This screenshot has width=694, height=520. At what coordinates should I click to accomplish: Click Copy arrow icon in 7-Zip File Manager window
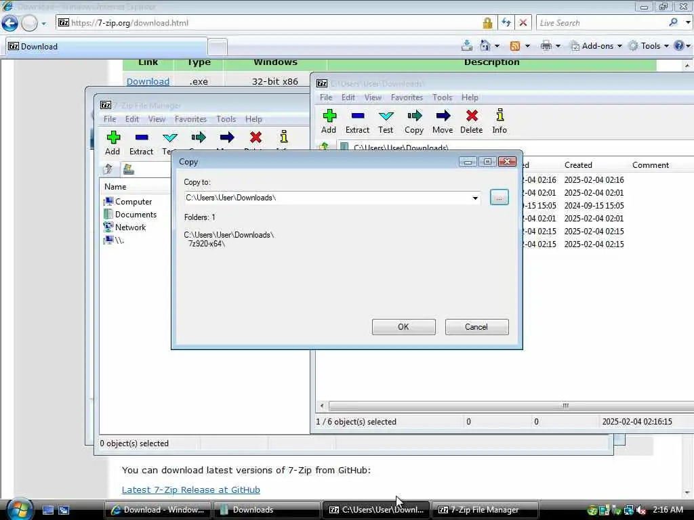199,137
